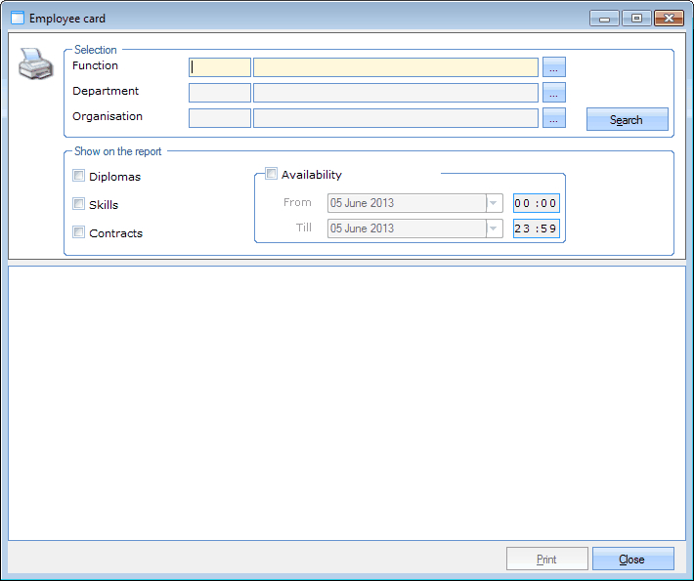The height and width of the screenshot is (581, 694).
Task: Expand the From date dropdown arrow
Action: 495,203
